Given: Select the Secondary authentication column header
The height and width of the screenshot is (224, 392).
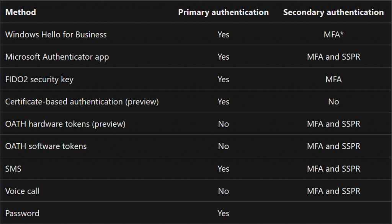Looking at the screenshot, I should (333, 12).
